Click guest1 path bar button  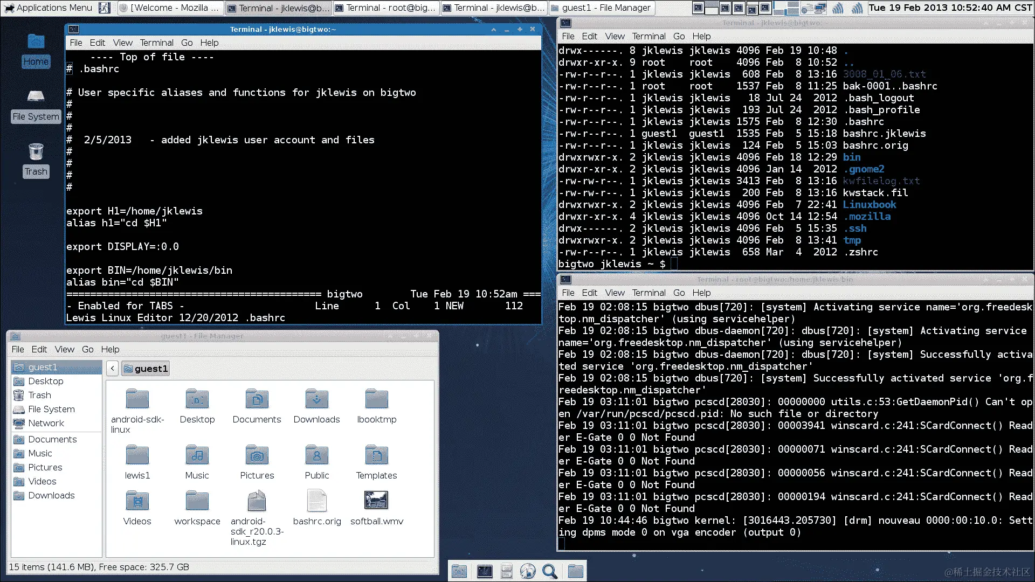click(x=146, y=369)
